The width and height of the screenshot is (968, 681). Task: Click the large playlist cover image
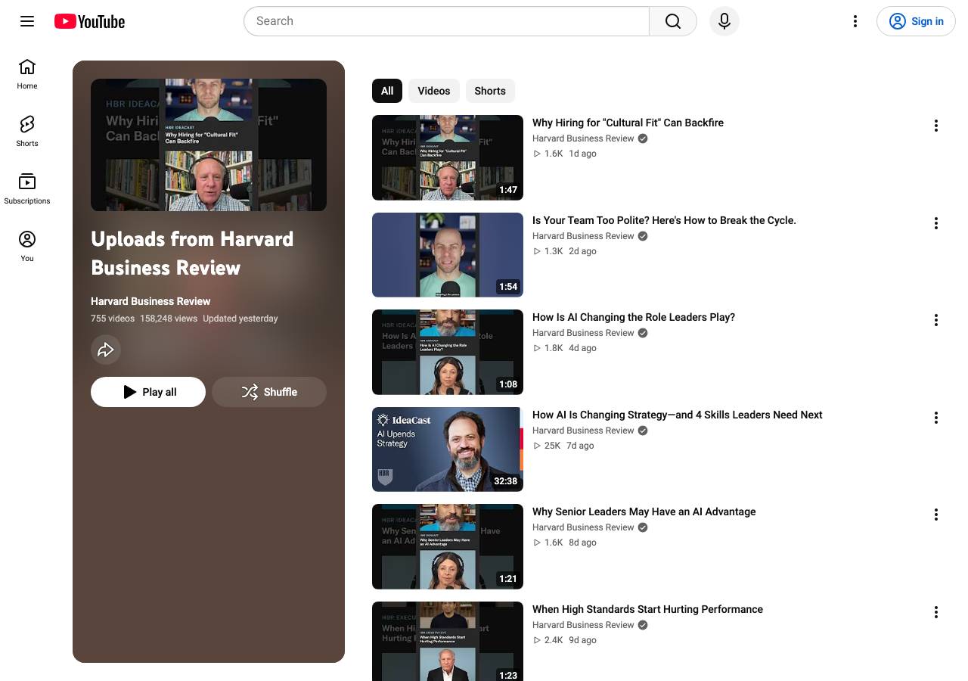point(209,145)
